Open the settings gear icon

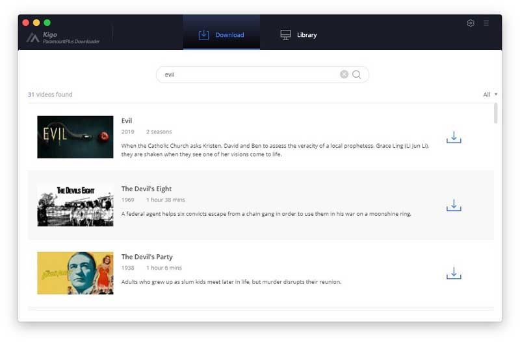[x=471, y=23]
